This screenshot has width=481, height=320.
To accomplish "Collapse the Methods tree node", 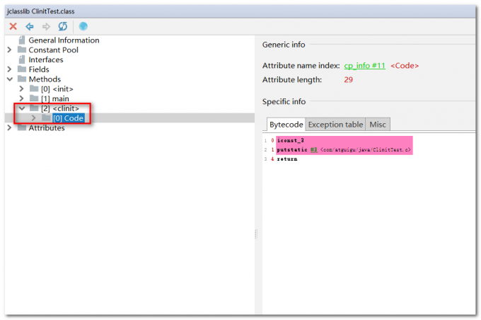I will click(x=9, y=79).
